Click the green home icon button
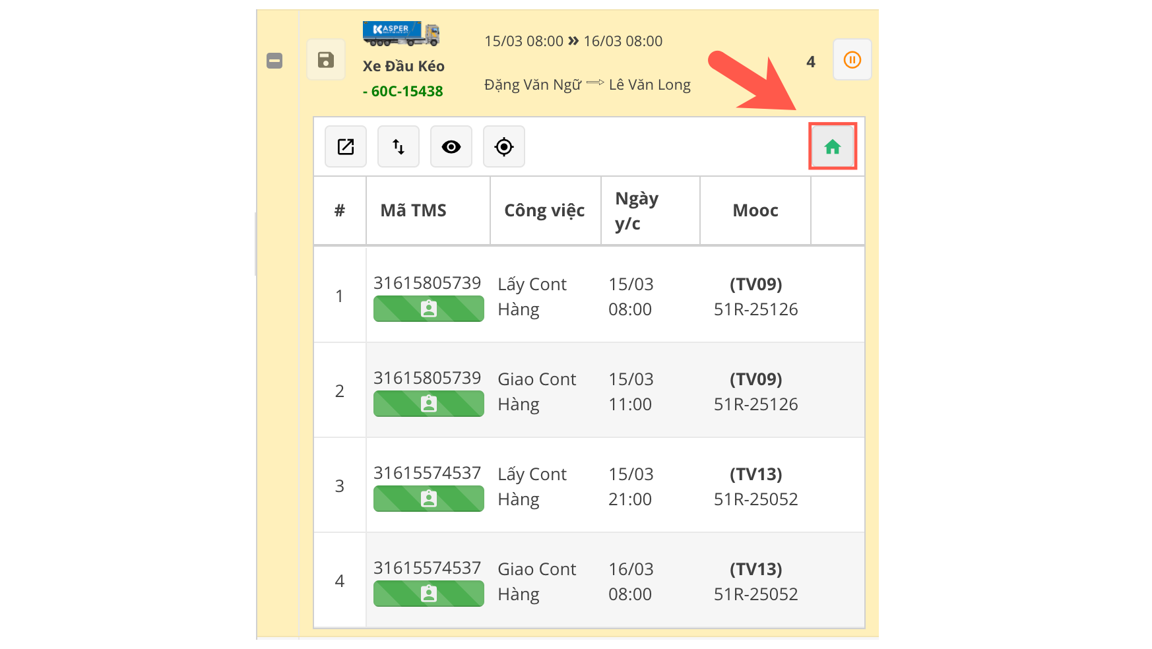Viewport: 1152px width, 649px height. [x=832, y=146]
